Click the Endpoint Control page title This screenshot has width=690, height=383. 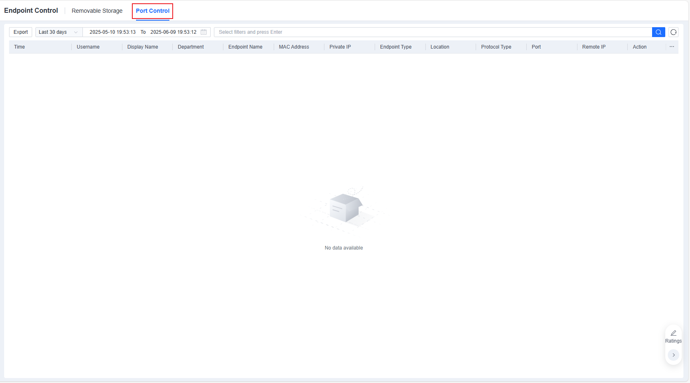point(31,11)
